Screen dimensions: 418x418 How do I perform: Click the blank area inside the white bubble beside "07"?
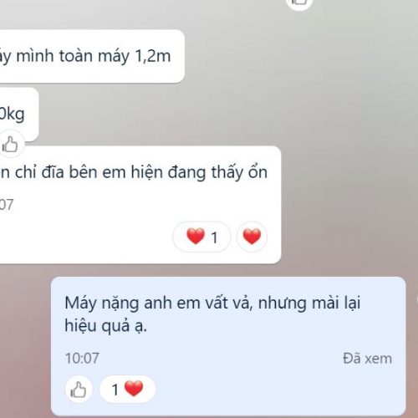(140, 205)
